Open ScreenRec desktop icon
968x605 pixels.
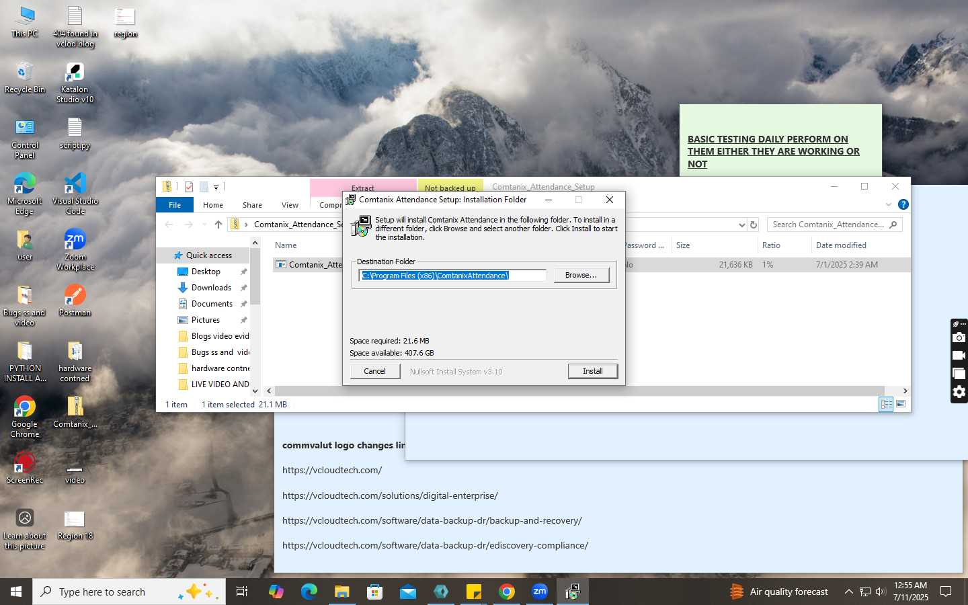point(25,468)
